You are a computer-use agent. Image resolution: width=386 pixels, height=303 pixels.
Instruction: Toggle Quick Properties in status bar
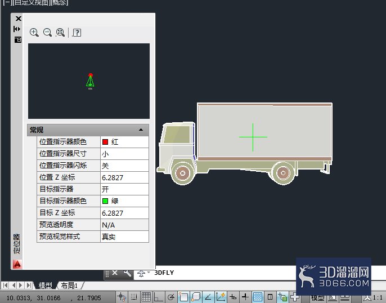click(270, 297)
